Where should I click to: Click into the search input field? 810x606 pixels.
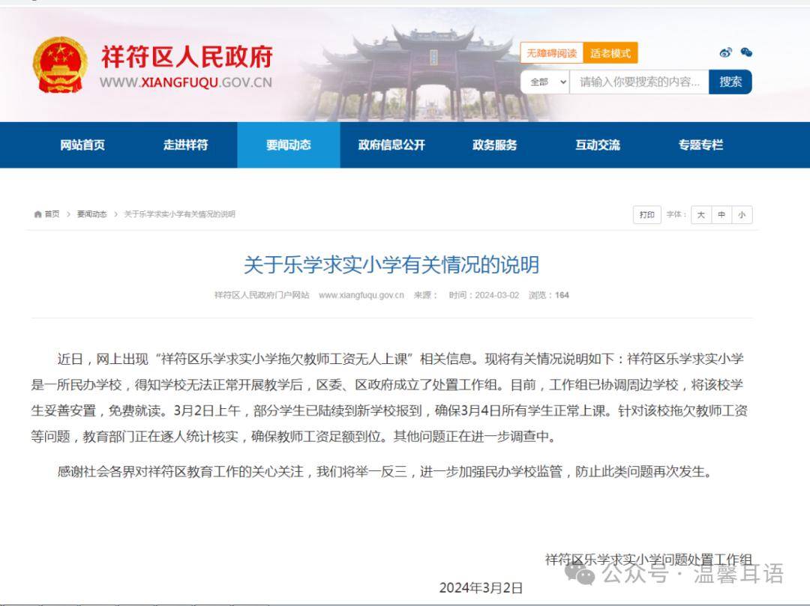[639, 82]
